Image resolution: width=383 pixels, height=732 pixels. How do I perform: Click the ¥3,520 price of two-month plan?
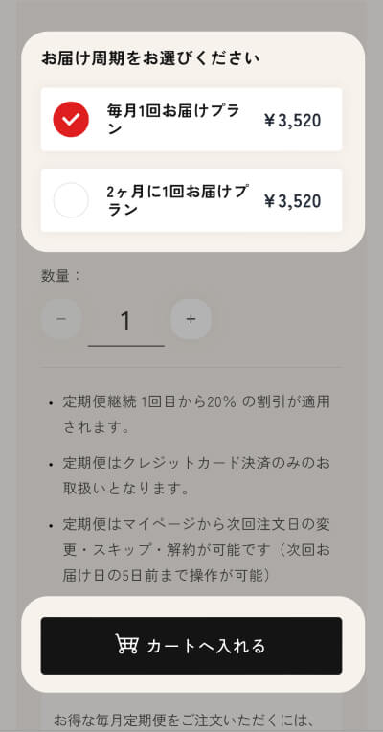(292, 201)
